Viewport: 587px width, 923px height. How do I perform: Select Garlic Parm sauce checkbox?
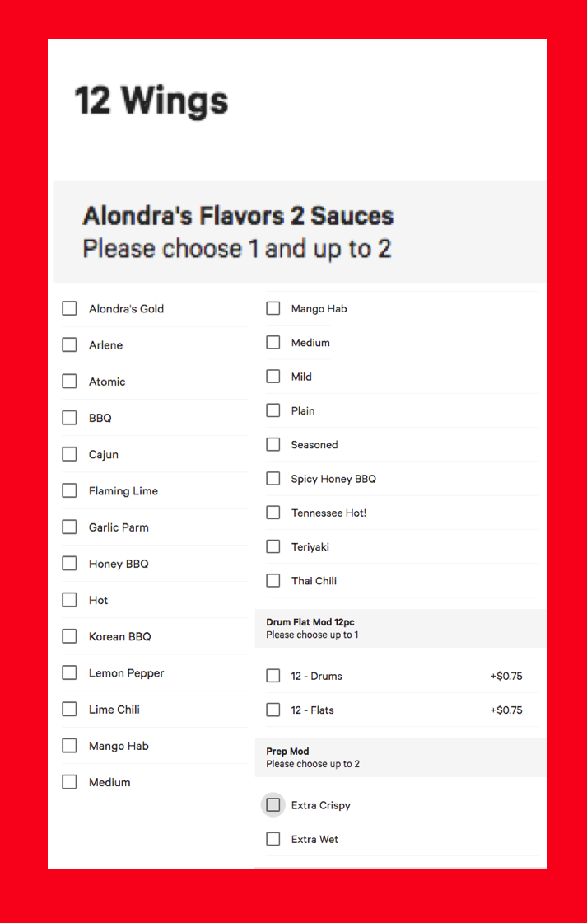(70, 527)
